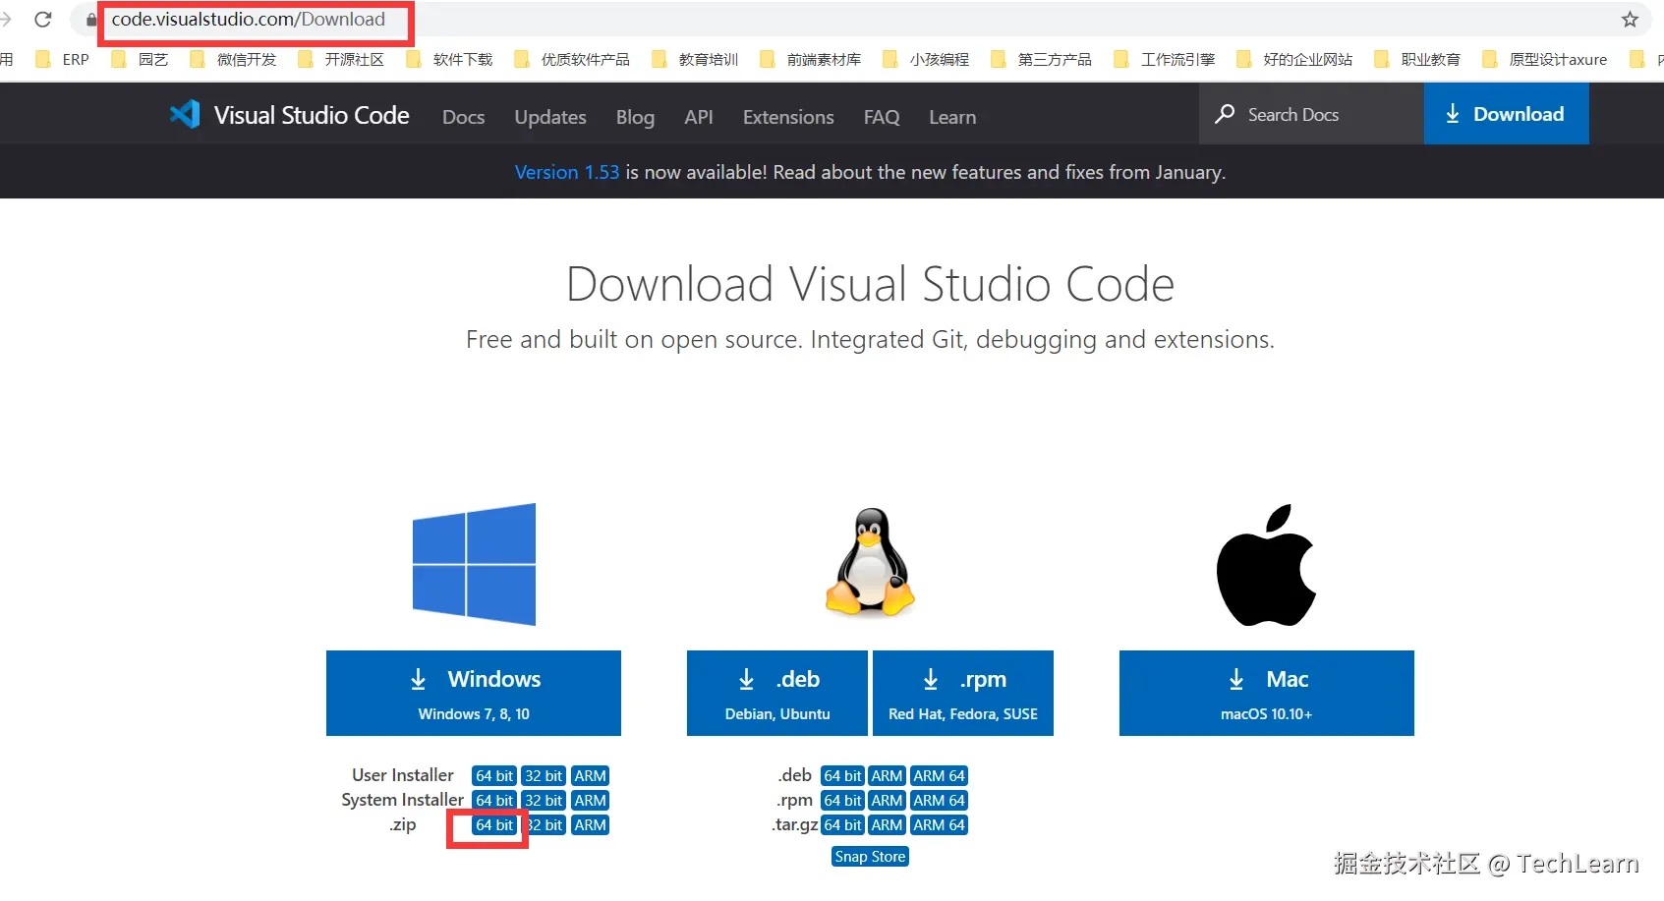Image resolution: width=1664 pixels, height=901 pixels.
Task: Get the .deb ARM package
Action: click(887, 776)
